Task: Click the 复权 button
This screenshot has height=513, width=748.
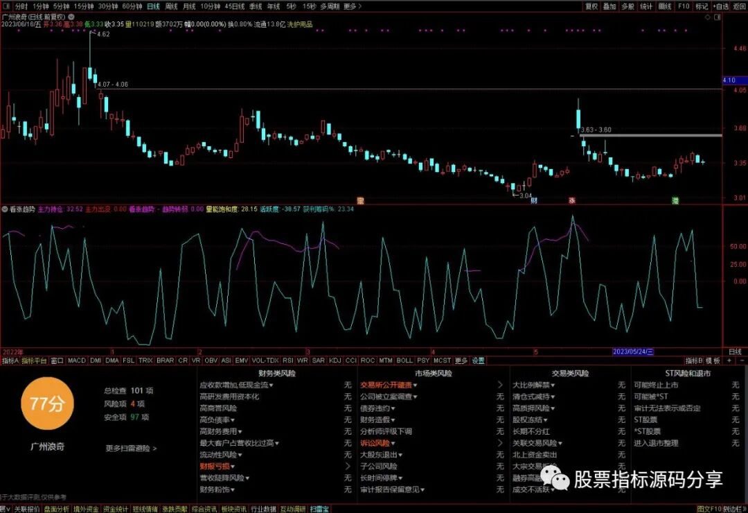Action: 591,6
